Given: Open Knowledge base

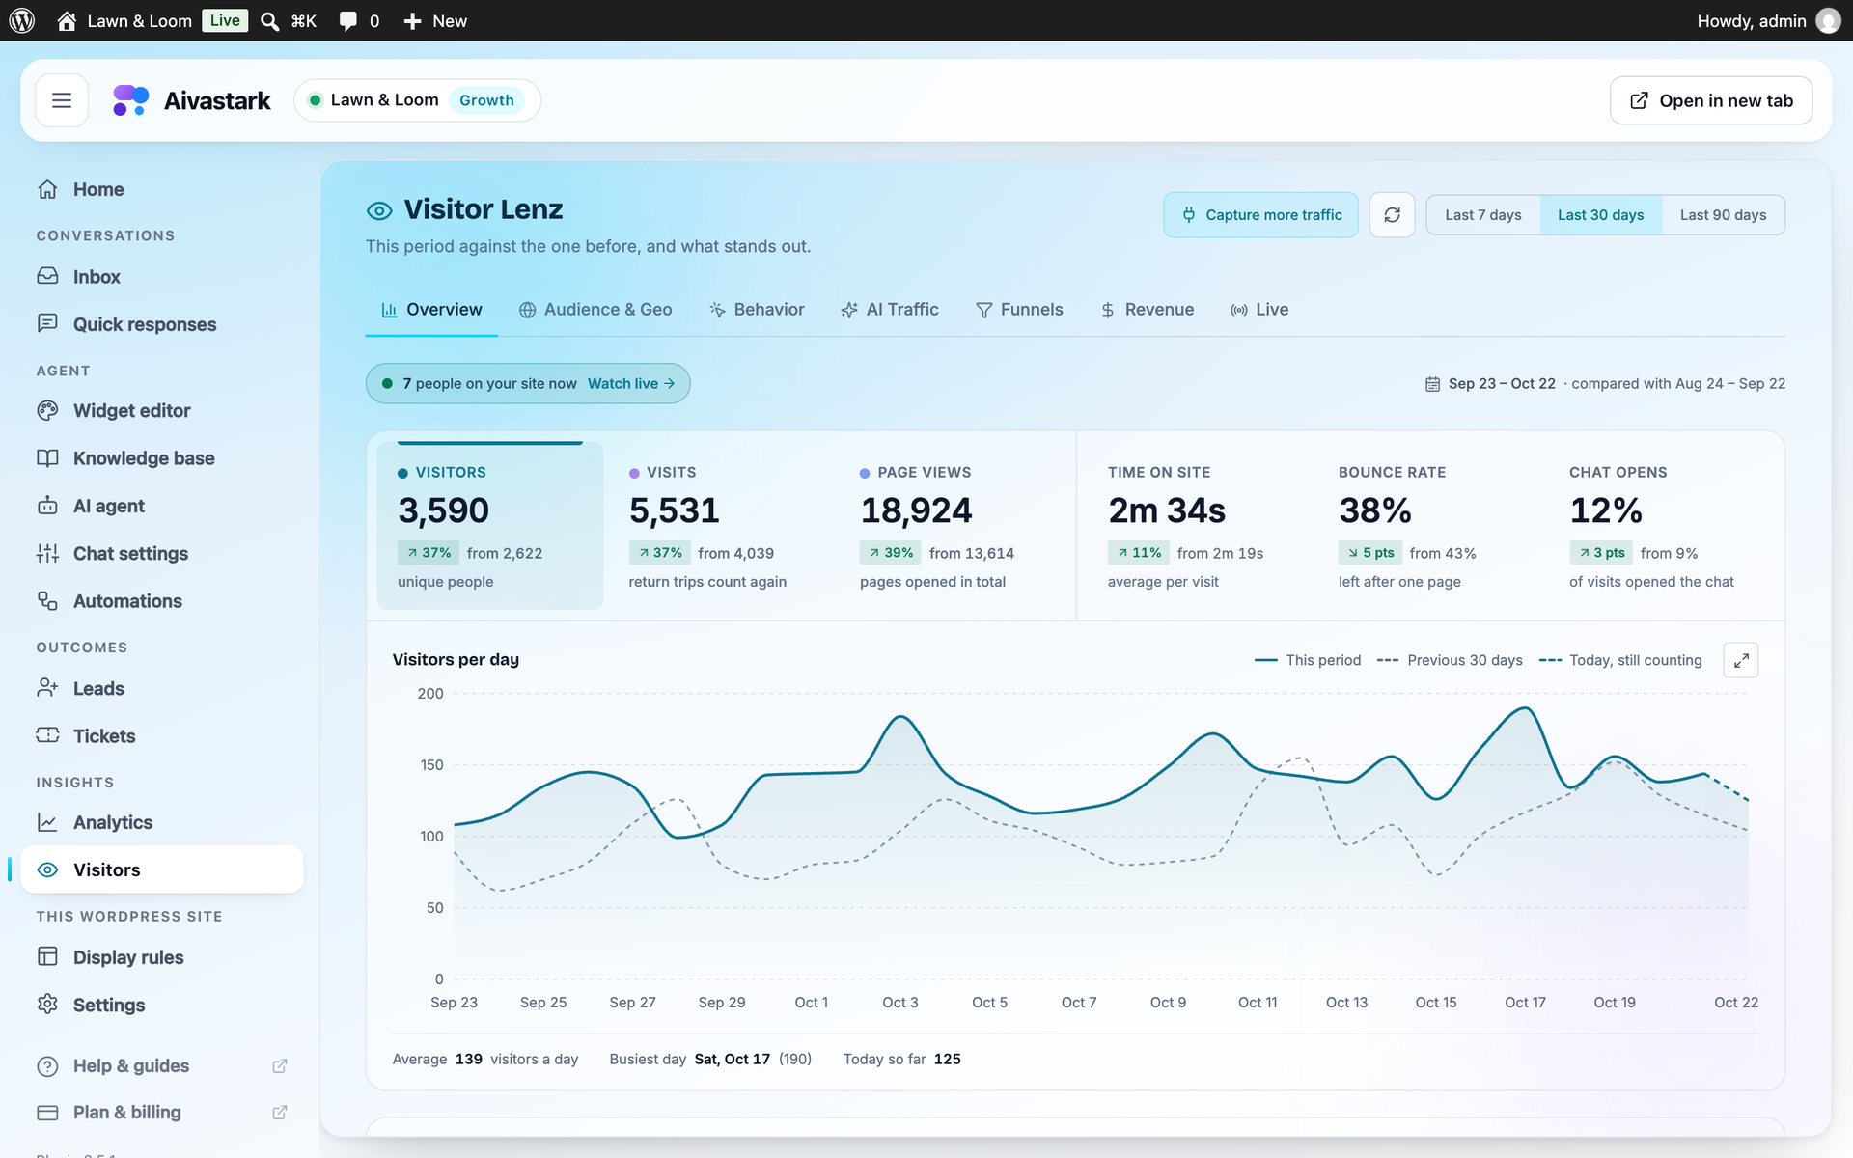Looking at the screenshot, I should point(162,457).
